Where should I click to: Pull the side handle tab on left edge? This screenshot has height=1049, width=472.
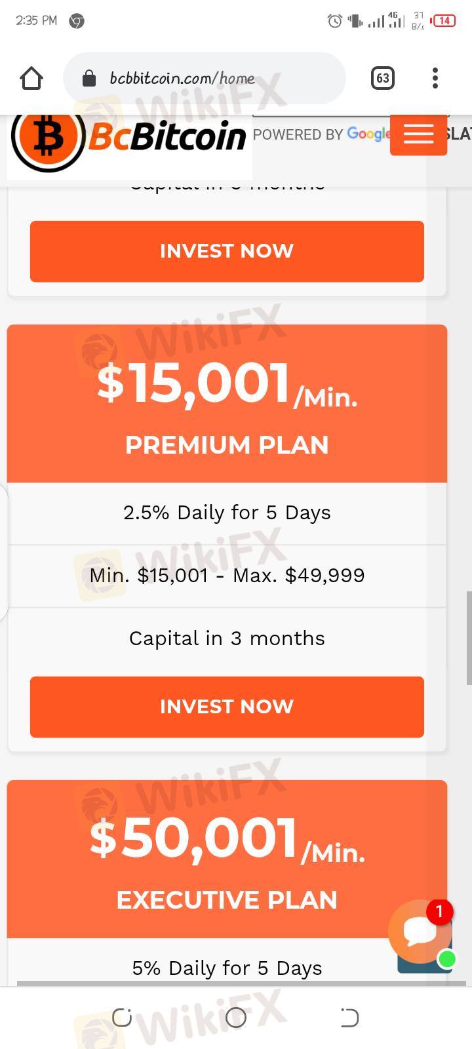pos(3,552)
